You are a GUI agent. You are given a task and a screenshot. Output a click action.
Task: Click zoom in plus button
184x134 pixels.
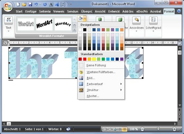coord(174,129)
